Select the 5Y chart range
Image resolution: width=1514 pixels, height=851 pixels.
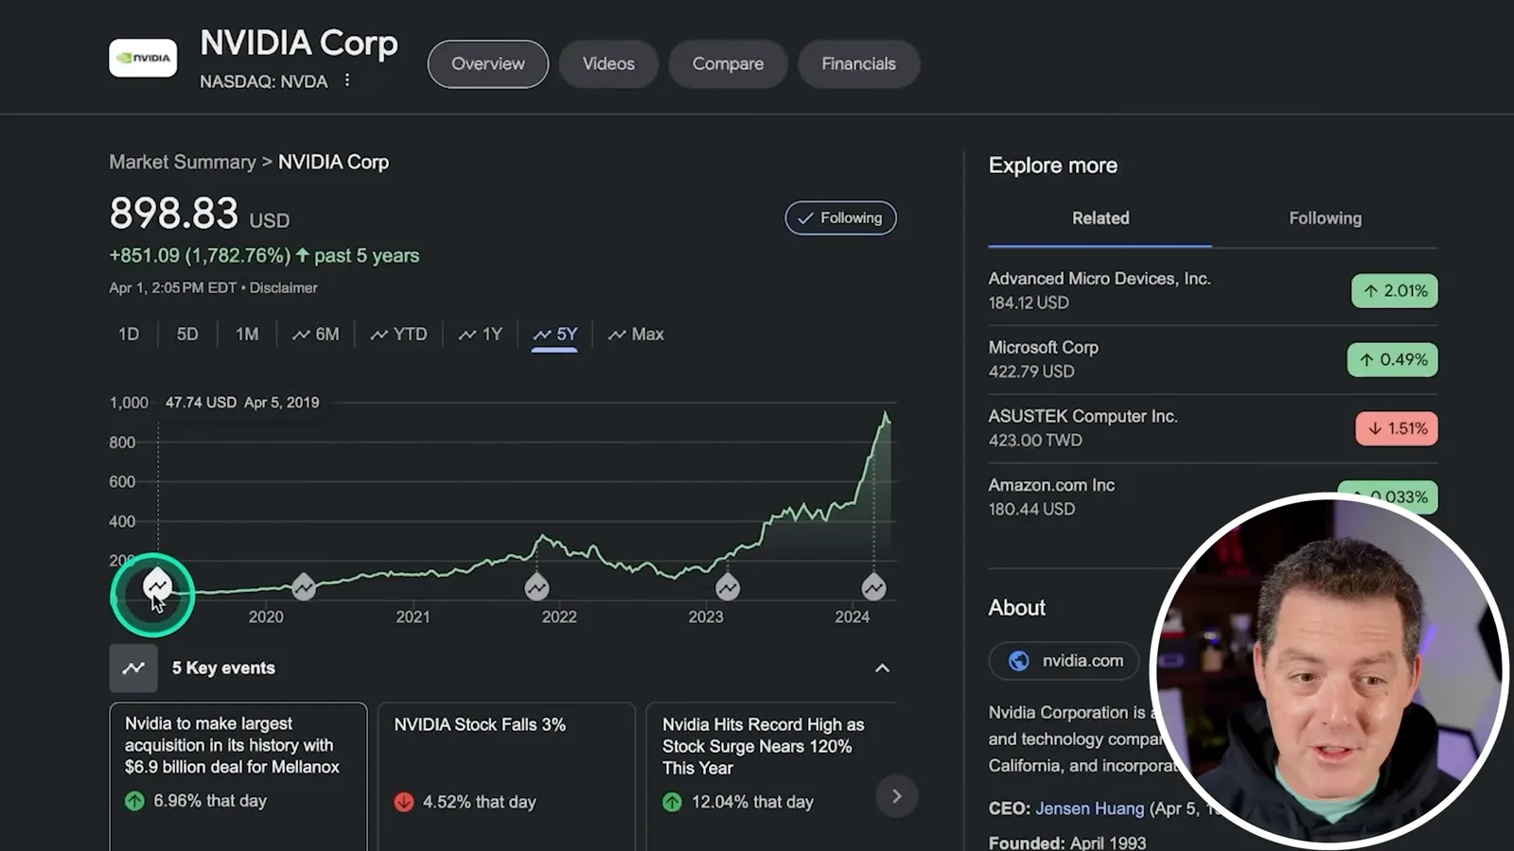point(555,334)
